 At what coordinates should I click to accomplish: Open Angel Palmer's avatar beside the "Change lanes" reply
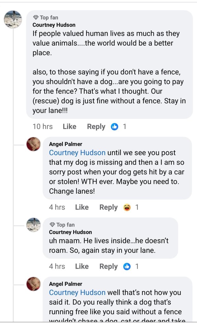pos(33,144)
